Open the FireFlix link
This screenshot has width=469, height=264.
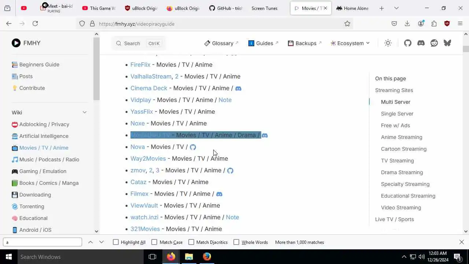(x=140, y=65)
